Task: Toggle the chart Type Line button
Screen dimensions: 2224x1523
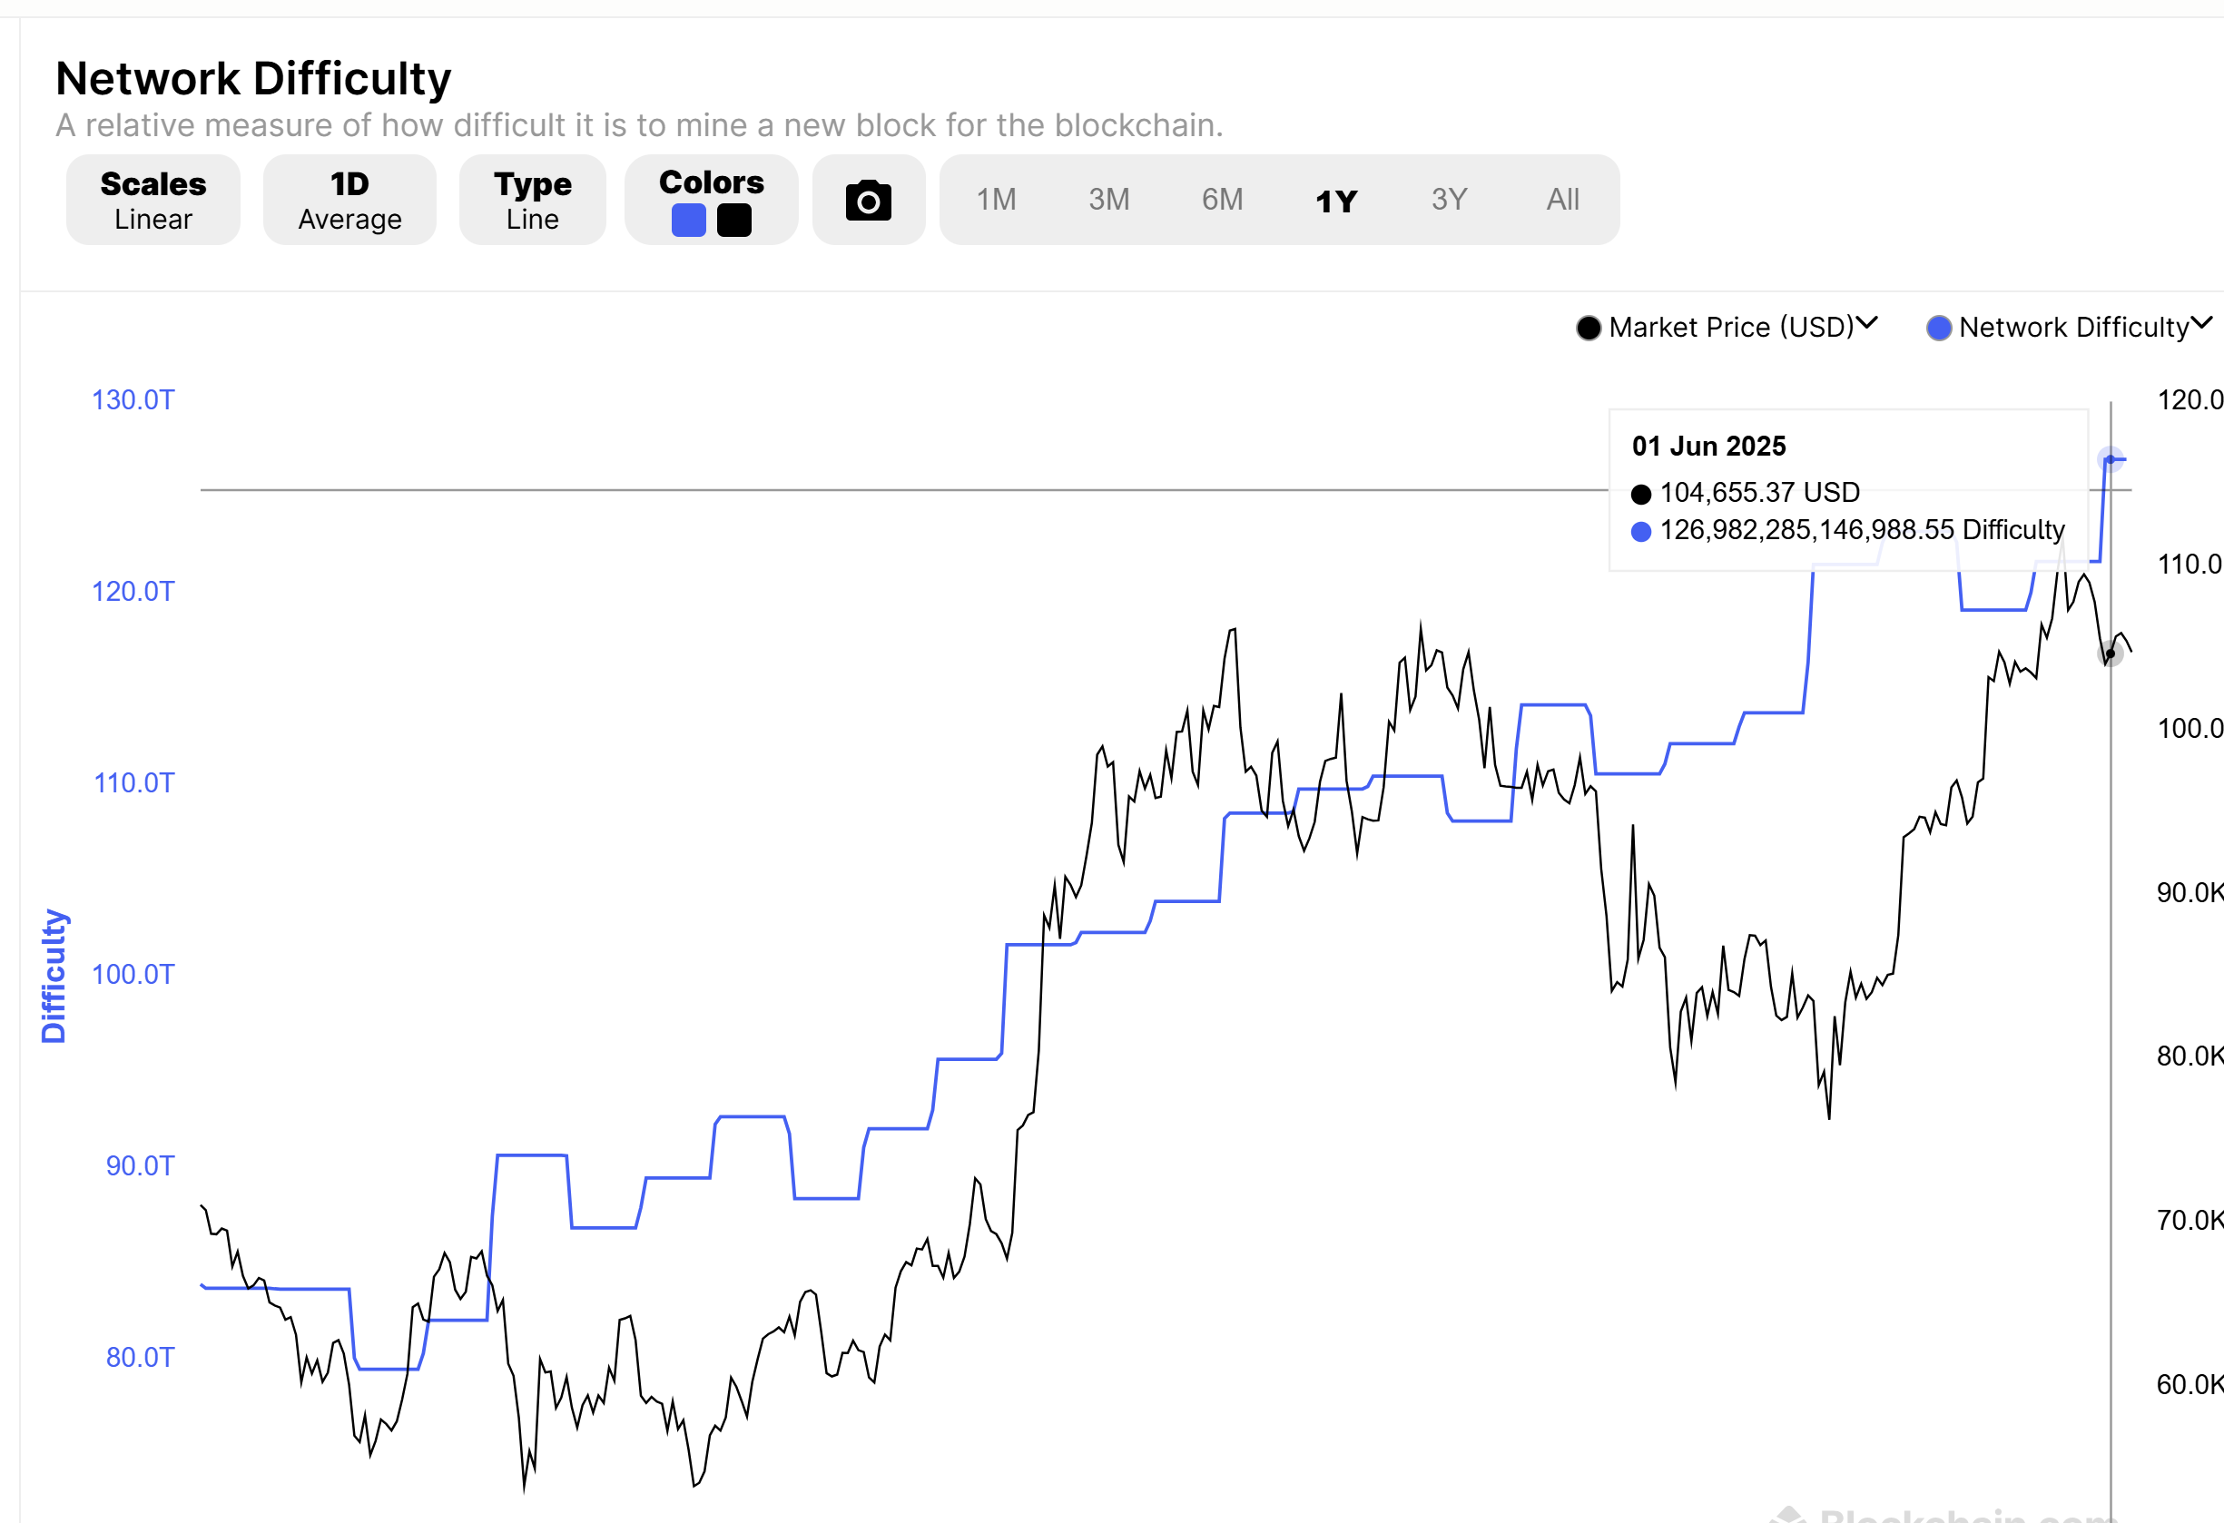Action: [x=532, y=200]
